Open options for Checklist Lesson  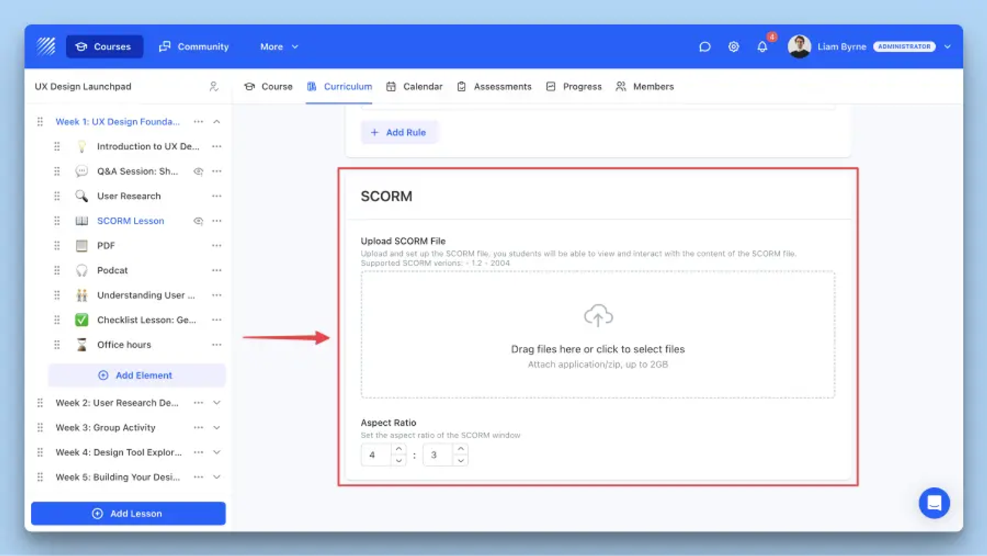(217, 320)
